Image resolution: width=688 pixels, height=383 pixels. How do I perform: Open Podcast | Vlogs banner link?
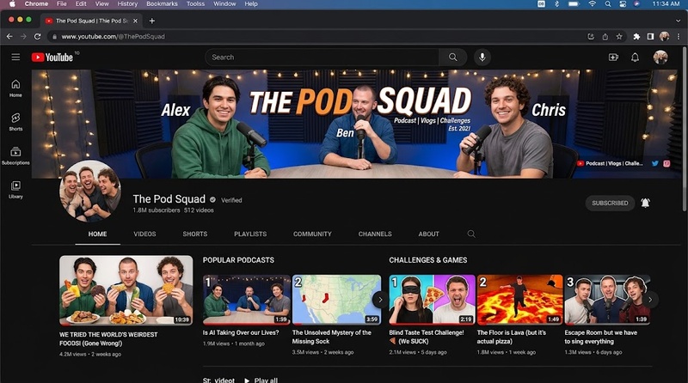pyautogui.click(x=611, y=163)
